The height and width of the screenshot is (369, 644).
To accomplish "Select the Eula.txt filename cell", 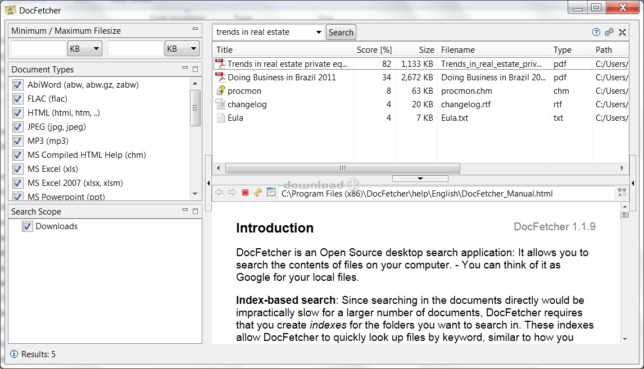I will (455, 118).
